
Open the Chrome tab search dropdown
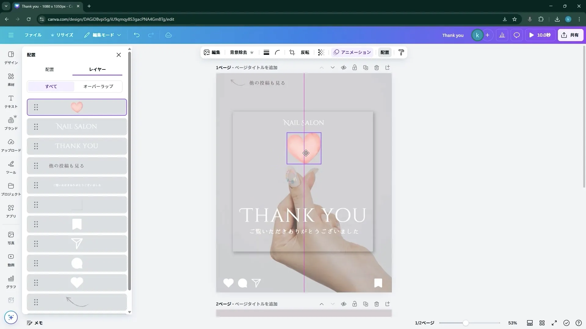coord(6,6)
